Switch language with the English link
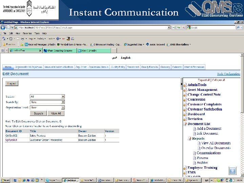 pos(126,58)
